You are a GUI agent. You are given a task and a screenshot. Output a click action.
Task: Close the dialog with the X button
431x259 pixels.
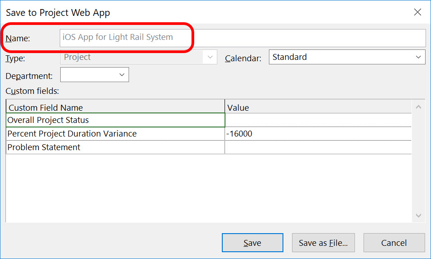417,12
